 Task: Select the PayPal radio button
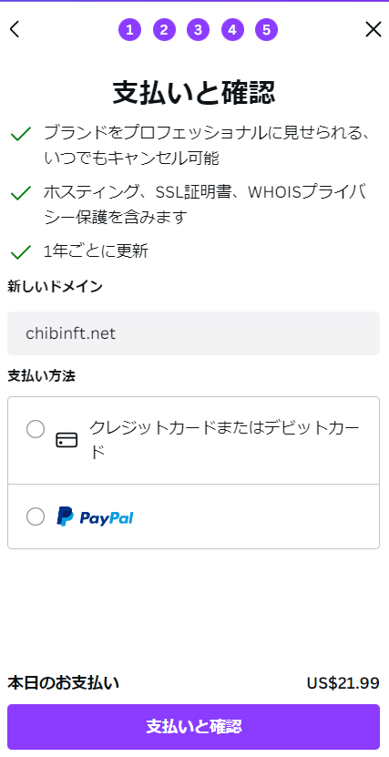coord(36,517)
